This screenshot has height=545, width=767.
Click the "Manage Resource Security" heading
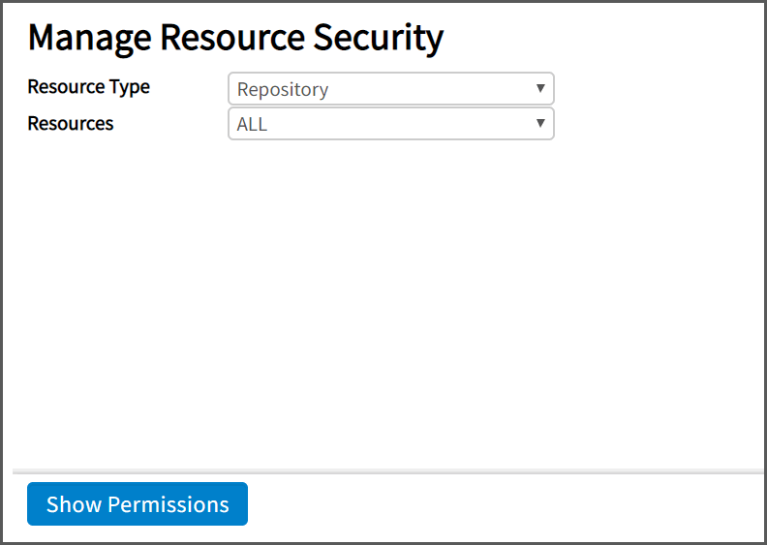pyautogui.click(x=235, y=38)
